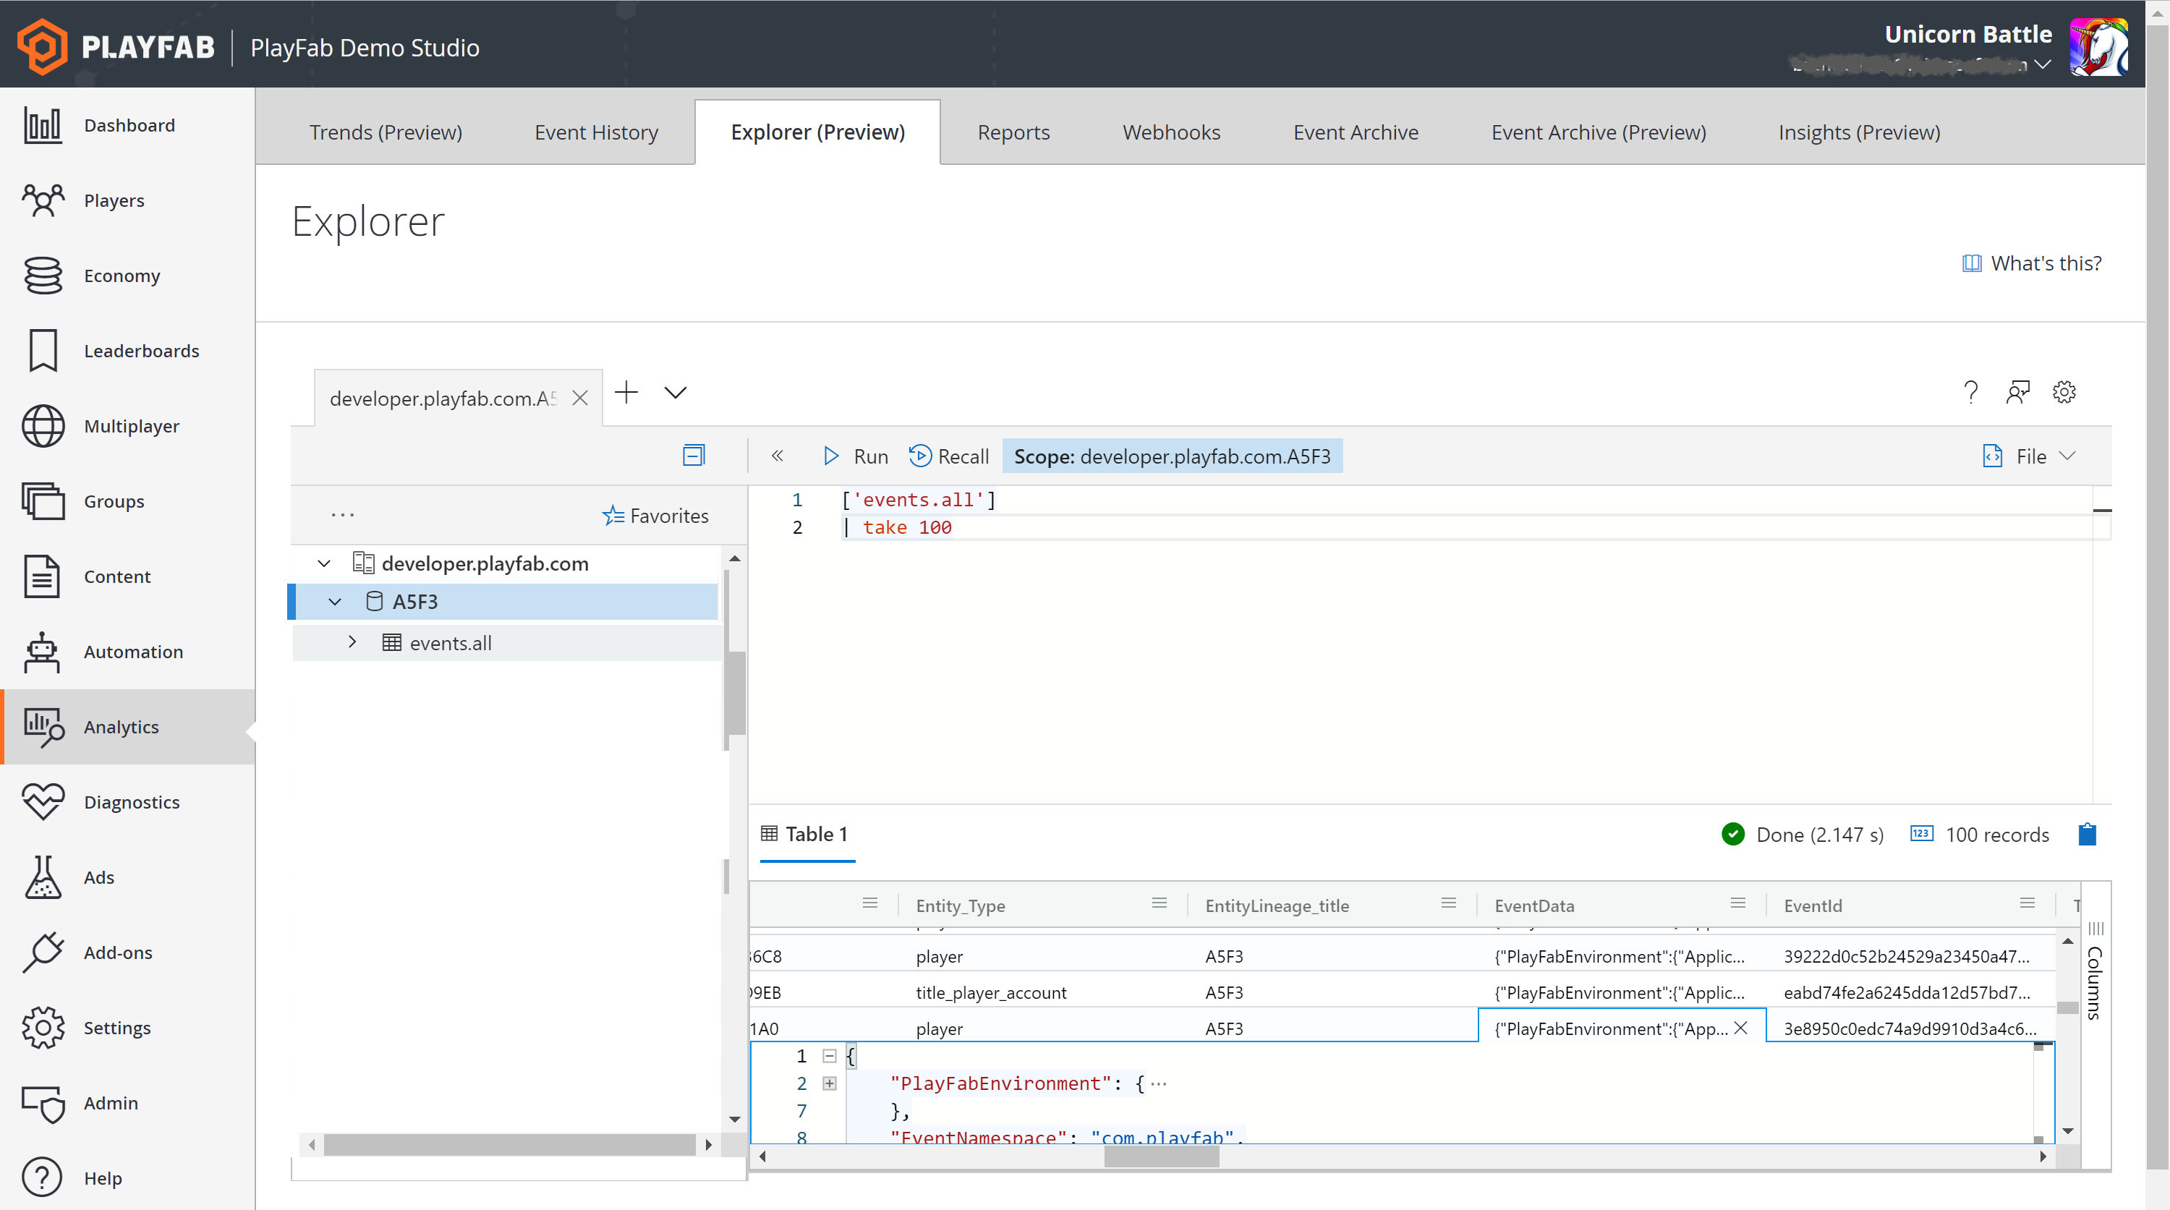Image resolution: width=2170 pixels, height=1210 pixels.
Task: Open Economy in the sidebar
Action: click(x=122, y=276)
